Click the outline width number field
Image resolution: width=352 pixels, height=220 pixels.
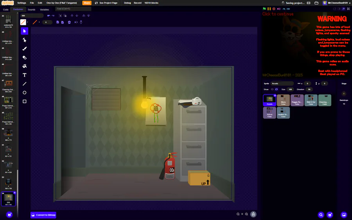[47, 22]
